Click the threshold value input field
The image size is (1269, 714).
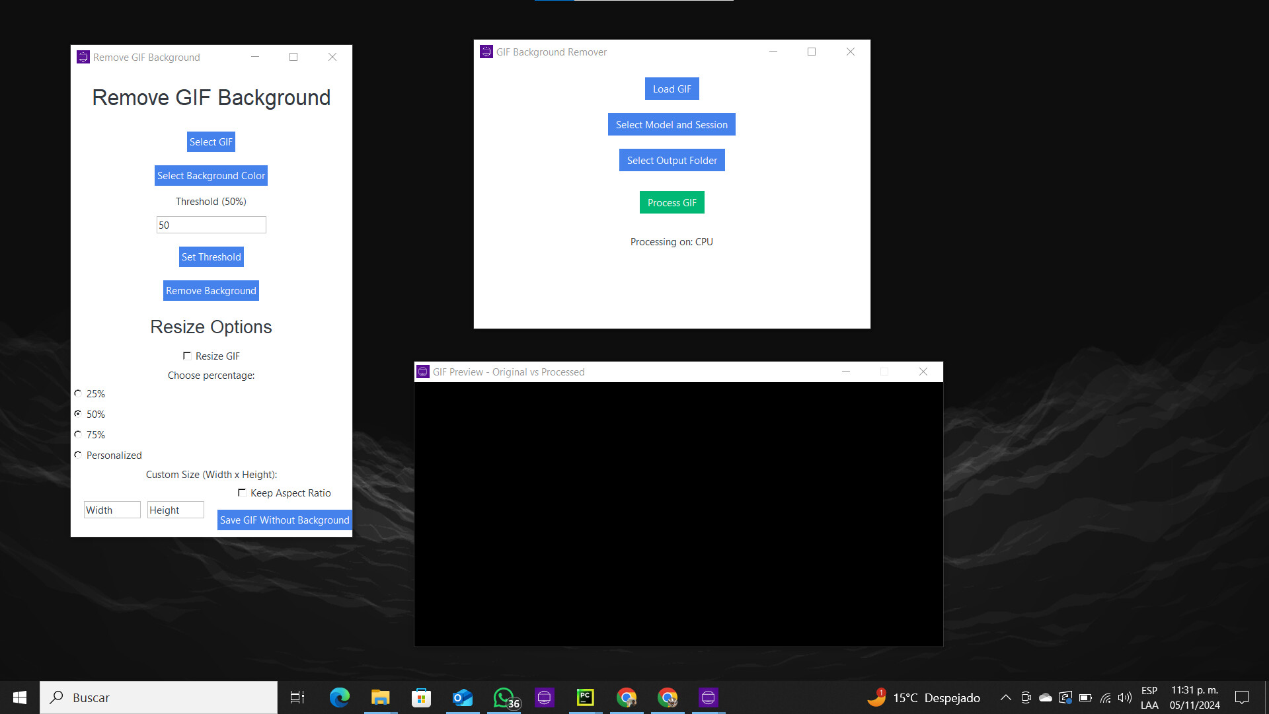[211, 225]
